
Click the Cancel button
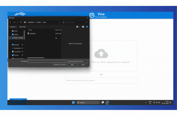[83, 64]
